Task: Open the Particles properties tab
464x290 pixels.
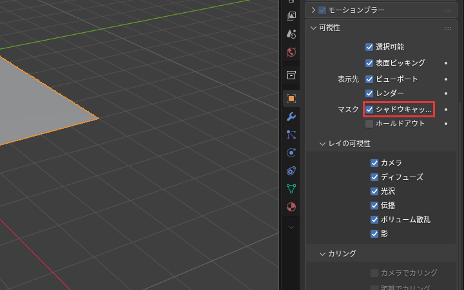Action: (291, 135)
